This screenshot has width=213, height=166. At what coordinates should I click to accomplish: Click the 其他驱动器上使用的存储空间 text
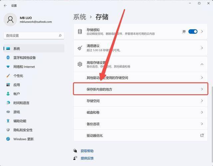coord(107,78)
